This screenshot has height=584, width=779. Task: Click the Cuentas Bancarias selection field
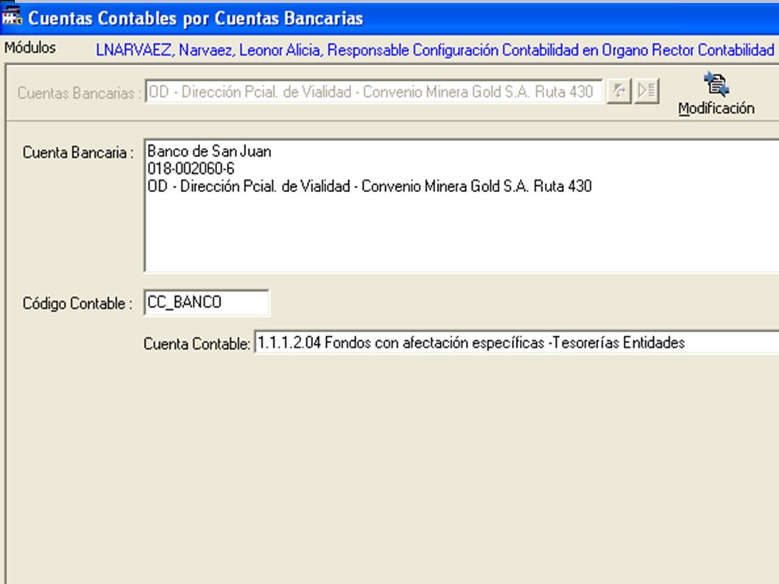(373, 91)
